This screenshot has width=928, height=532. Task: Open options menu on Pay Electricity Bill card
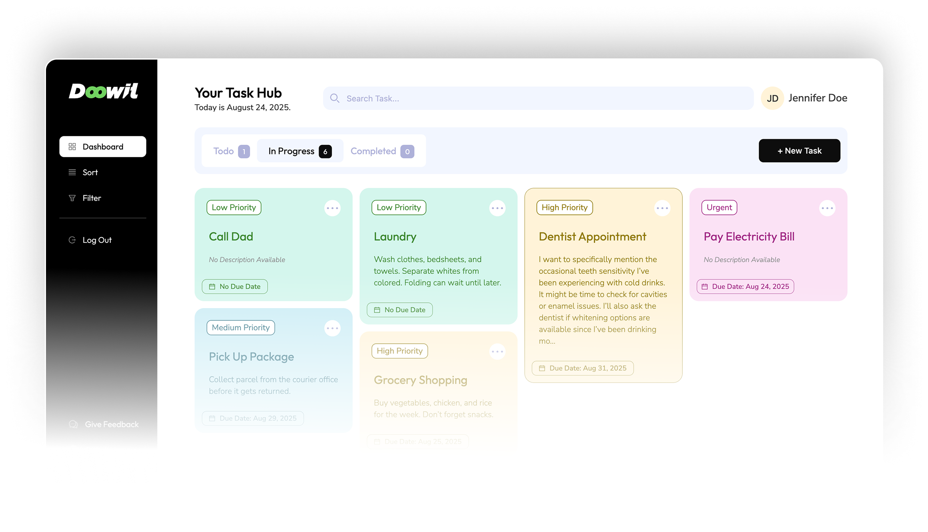tap(827, 208)
